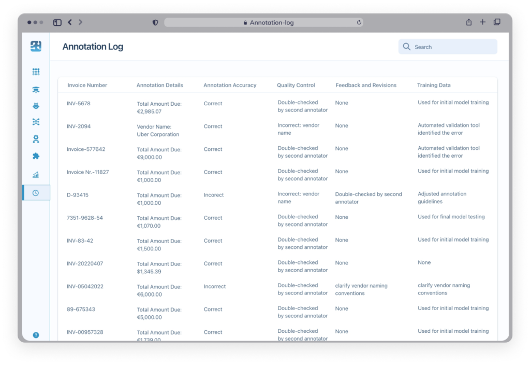Click the Annotation Accuracy column header
This screenshot has width=530, height=365.
pyautogui.click(x=230, y=85)
